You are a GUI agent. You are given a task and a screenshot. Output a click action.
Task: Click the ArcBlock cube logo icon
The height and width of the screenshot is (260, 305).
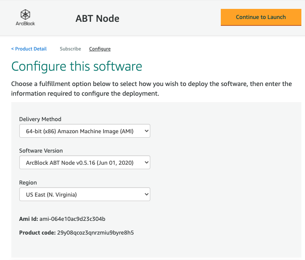pos(25,15)
